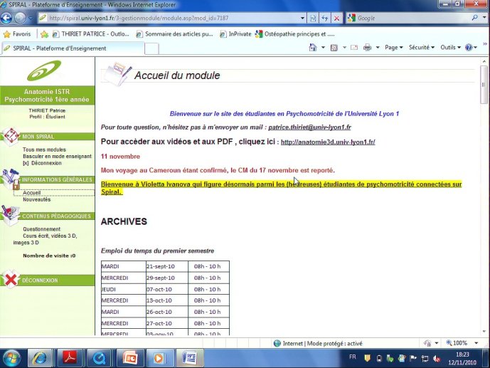Open Tous mes modules link

click(44, 149)
